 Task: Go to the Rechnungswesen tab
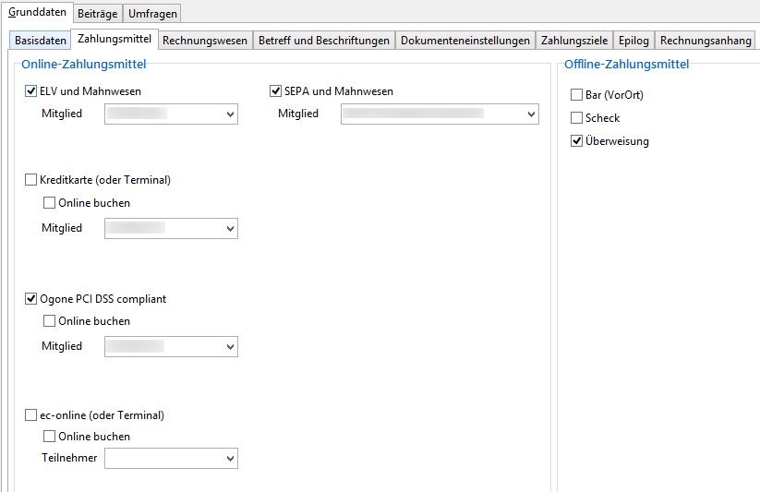[205, 41]
